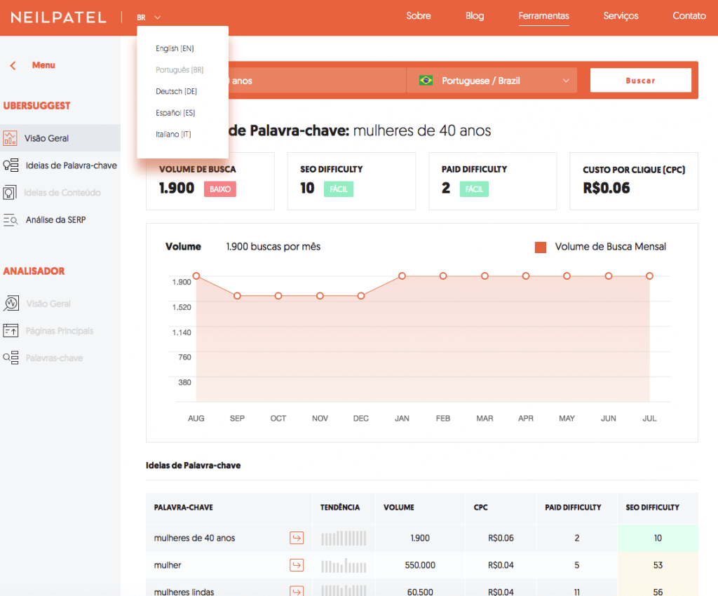
Task: Click the SEO difficulty value 53
Action: click(x=658, y=565)
